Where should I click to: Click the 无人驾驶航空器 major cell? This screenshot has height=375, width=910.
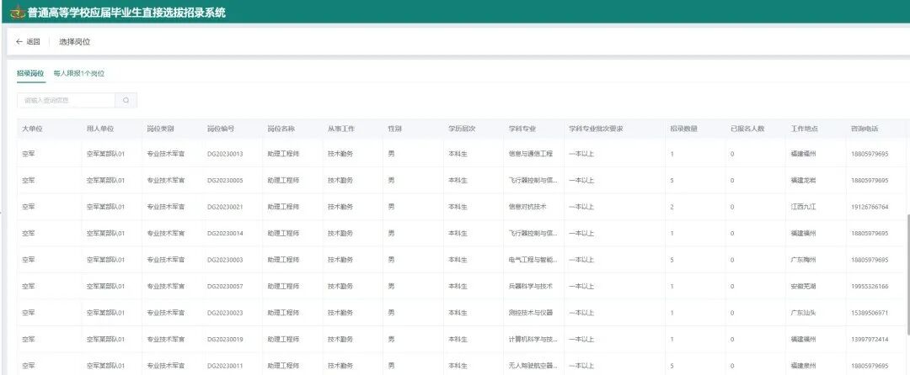click(533, 366)
